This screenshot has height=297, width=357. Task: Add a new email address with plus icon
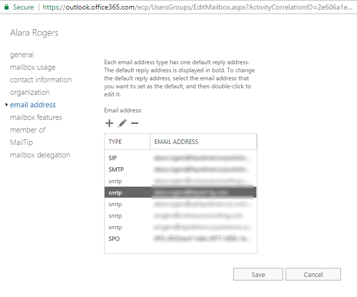tap(109, 123)
